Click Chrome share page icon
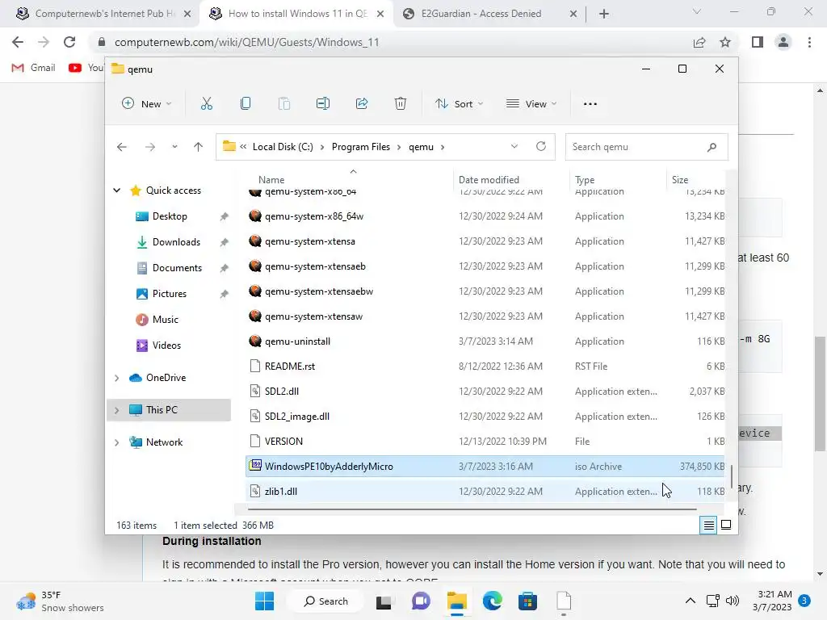 click(699, 42)
